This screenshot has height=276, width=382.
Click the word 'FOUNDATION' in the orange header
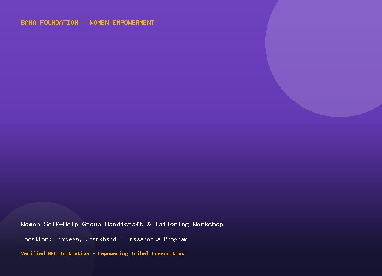tap(59, 23)
